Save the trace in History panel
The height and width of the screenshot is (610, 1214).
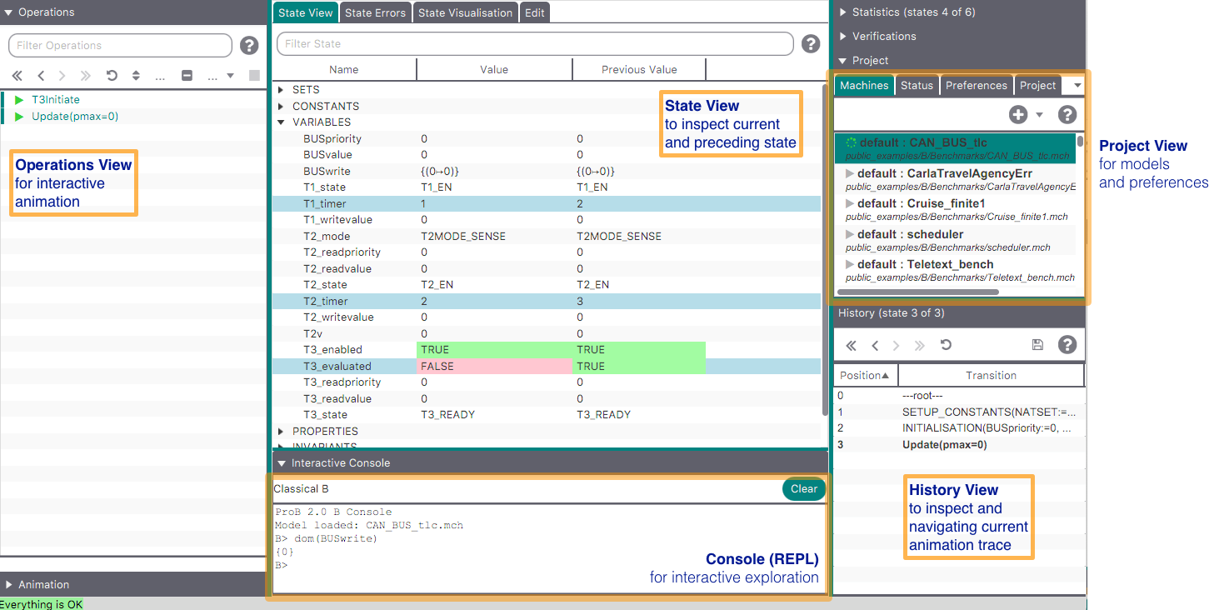click(x=1037, y=345)
